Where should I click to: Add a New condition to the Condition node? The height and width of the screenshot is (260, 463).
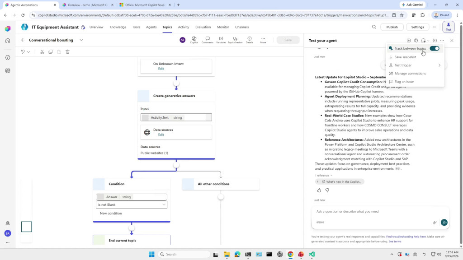point(111,214)
